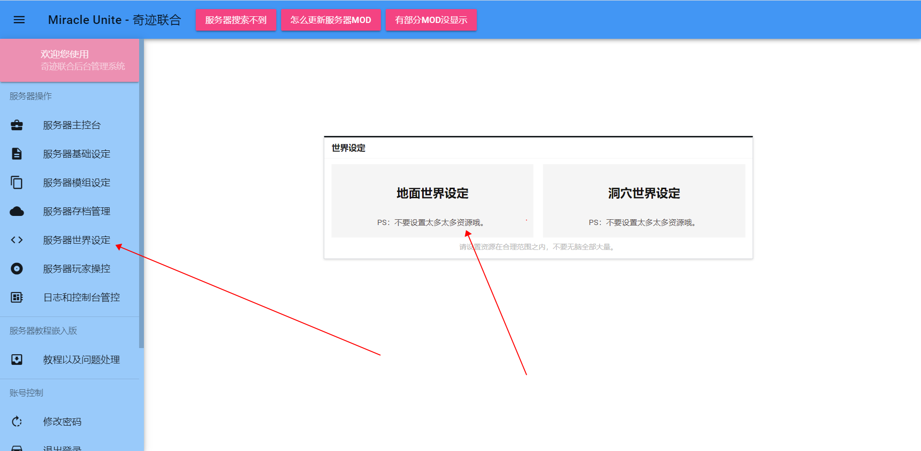This screenshot has width=921, height=451.
Task: Click the 服务器操作 section label
Action: pos(31,96)
